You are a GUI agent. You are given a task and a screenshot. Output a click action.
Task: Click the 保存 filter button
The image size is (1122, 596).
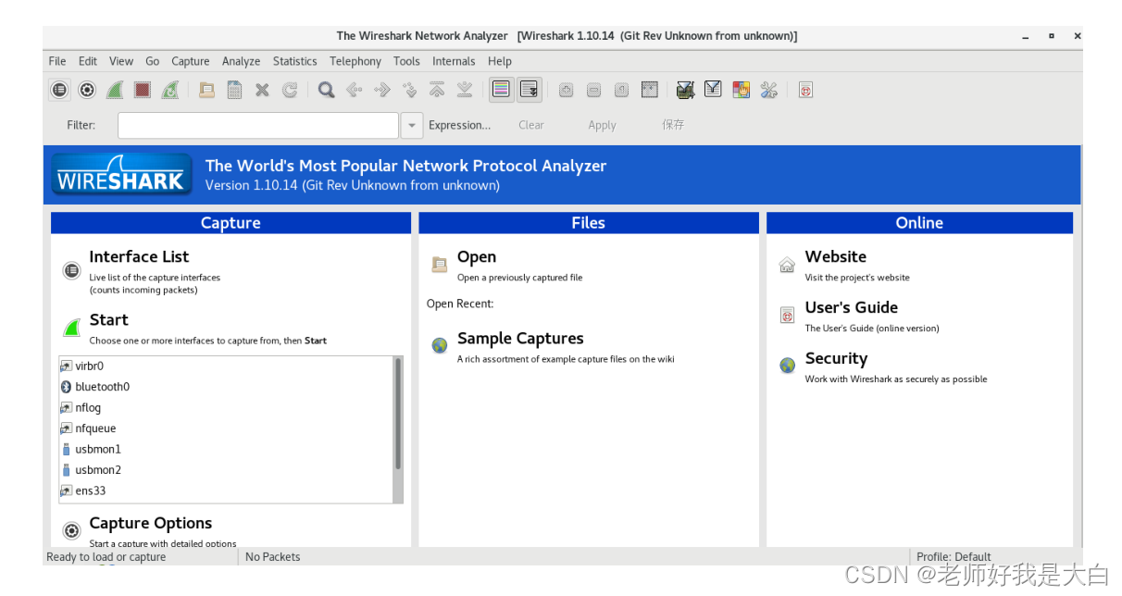(x=673, y=124)
